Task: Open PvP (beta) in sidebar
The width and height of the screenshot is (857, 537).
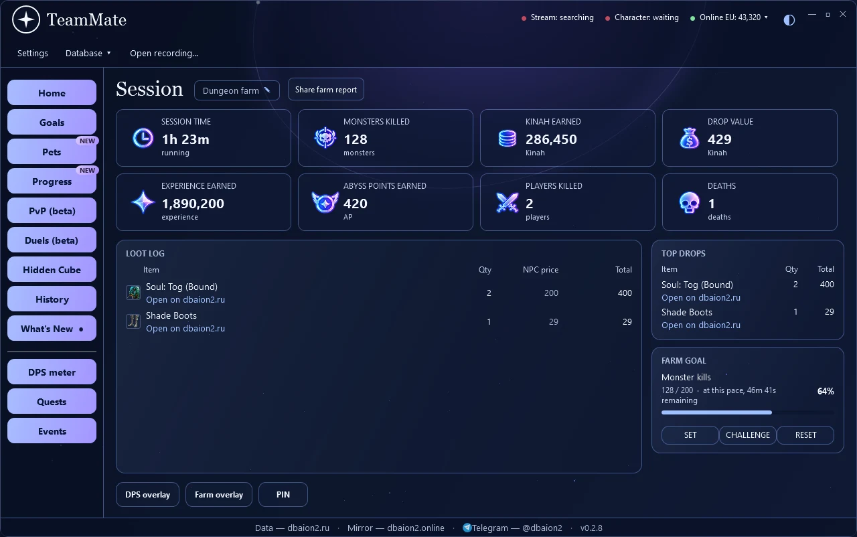Action: tap(52, 211)
